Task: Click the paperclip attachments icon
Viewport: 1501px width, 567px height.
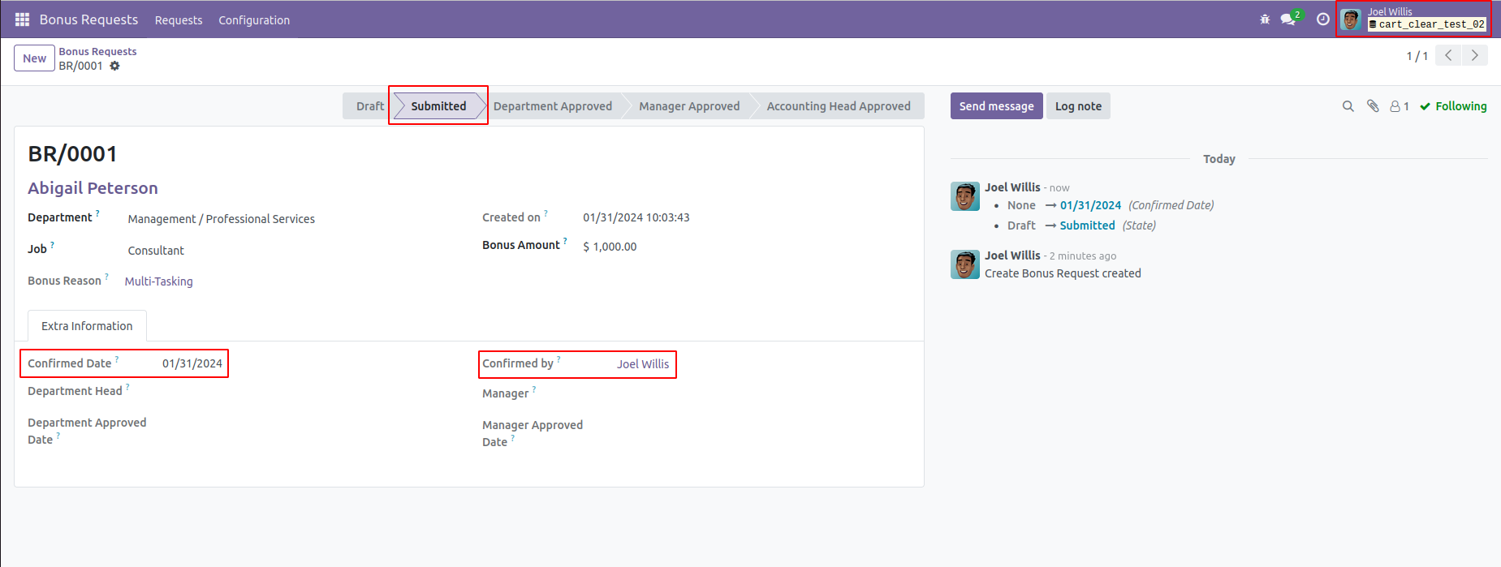Action: 1373,106
